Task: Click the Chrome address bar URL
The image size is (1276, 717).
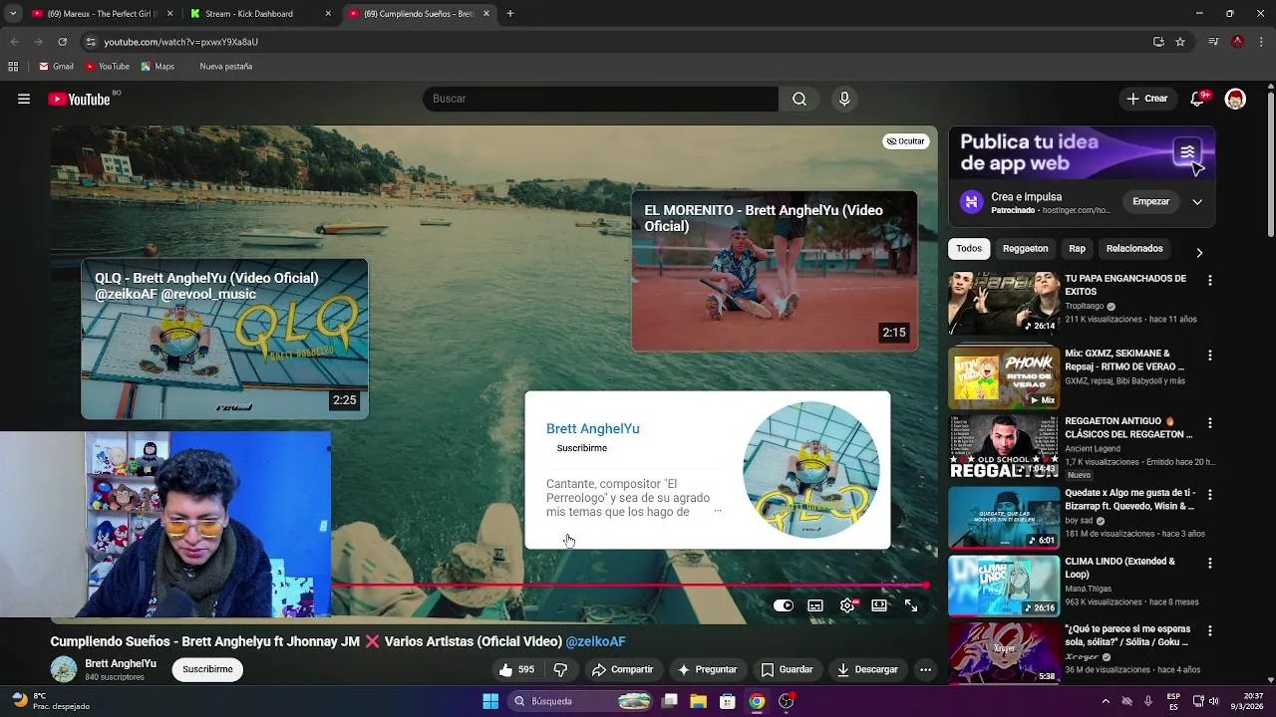Action: point(180,42)
